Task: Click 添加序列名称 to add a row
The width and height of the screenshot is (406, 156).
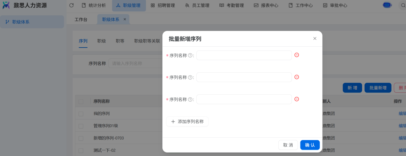Action: (x=187, y=121)
